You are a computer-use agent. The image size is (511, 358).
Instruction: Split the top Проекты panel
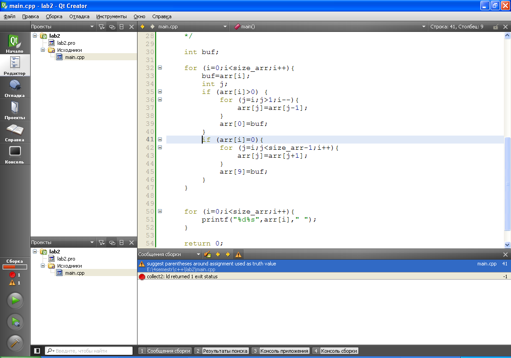(x=122, y=27)
